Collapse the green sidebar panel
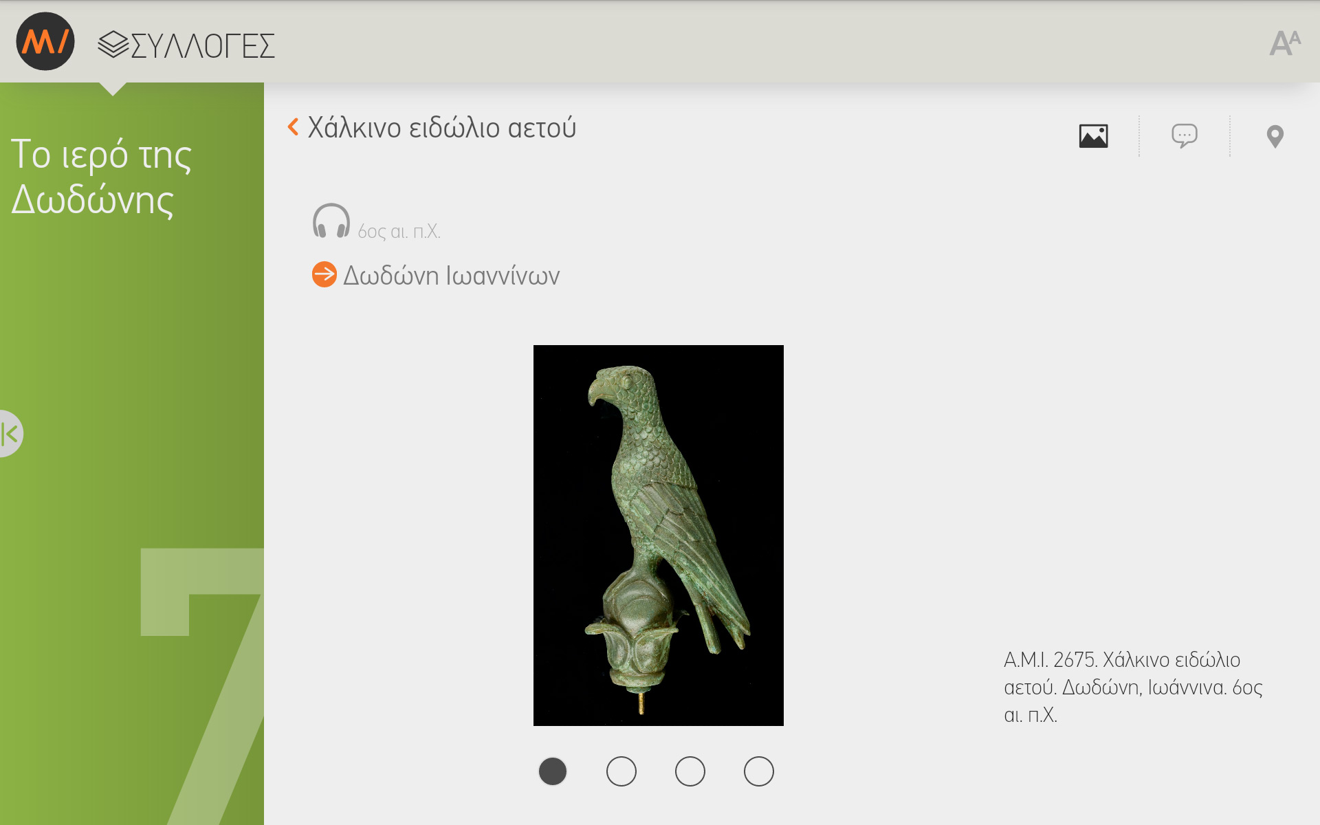Image resolution: width=1320 pixels, height=825 pixels. click(x=10, y=434)
